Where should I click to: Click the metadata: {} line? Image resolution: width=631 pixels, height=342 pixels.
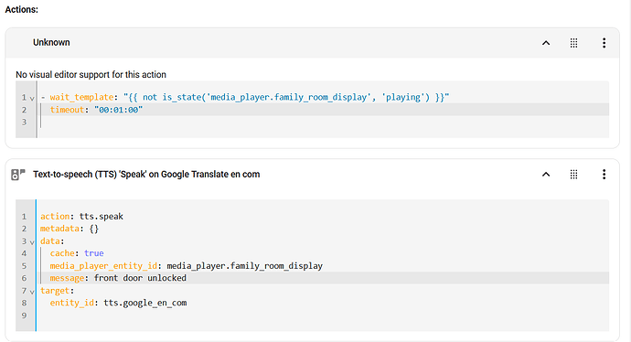coord(323,229)
